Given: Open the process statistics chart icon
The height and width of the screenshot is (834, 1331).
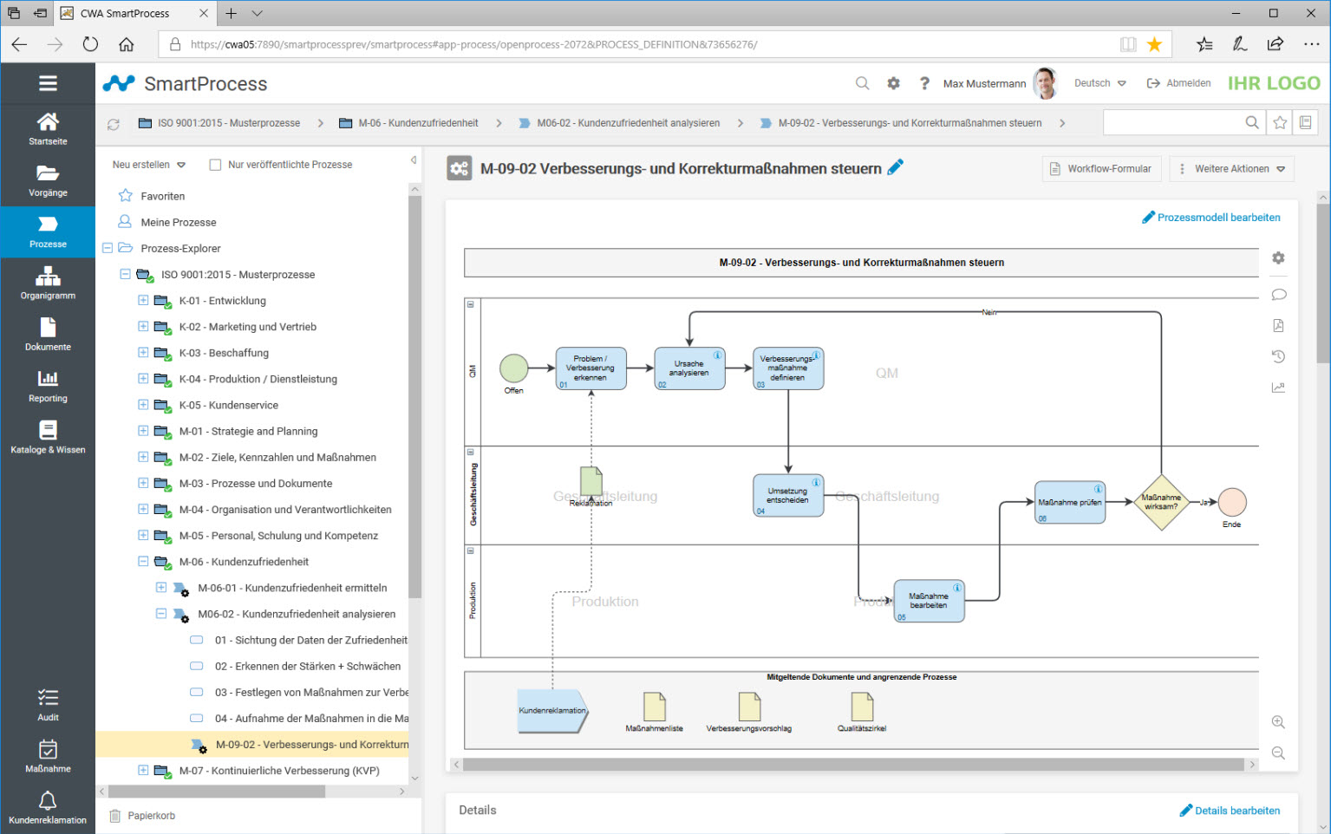Looking at the screenshot, I should (1278, 388).
